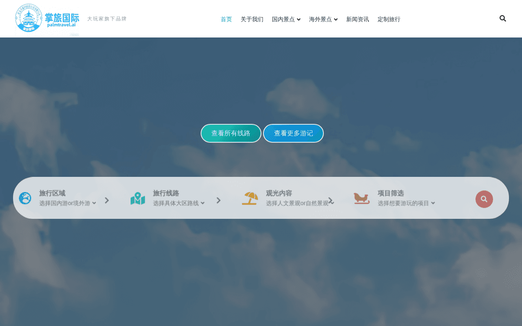The image size is (522, 326).
Task: Open the 选择人文景观or自然景观 dropdown
Action: click(300, 203)
